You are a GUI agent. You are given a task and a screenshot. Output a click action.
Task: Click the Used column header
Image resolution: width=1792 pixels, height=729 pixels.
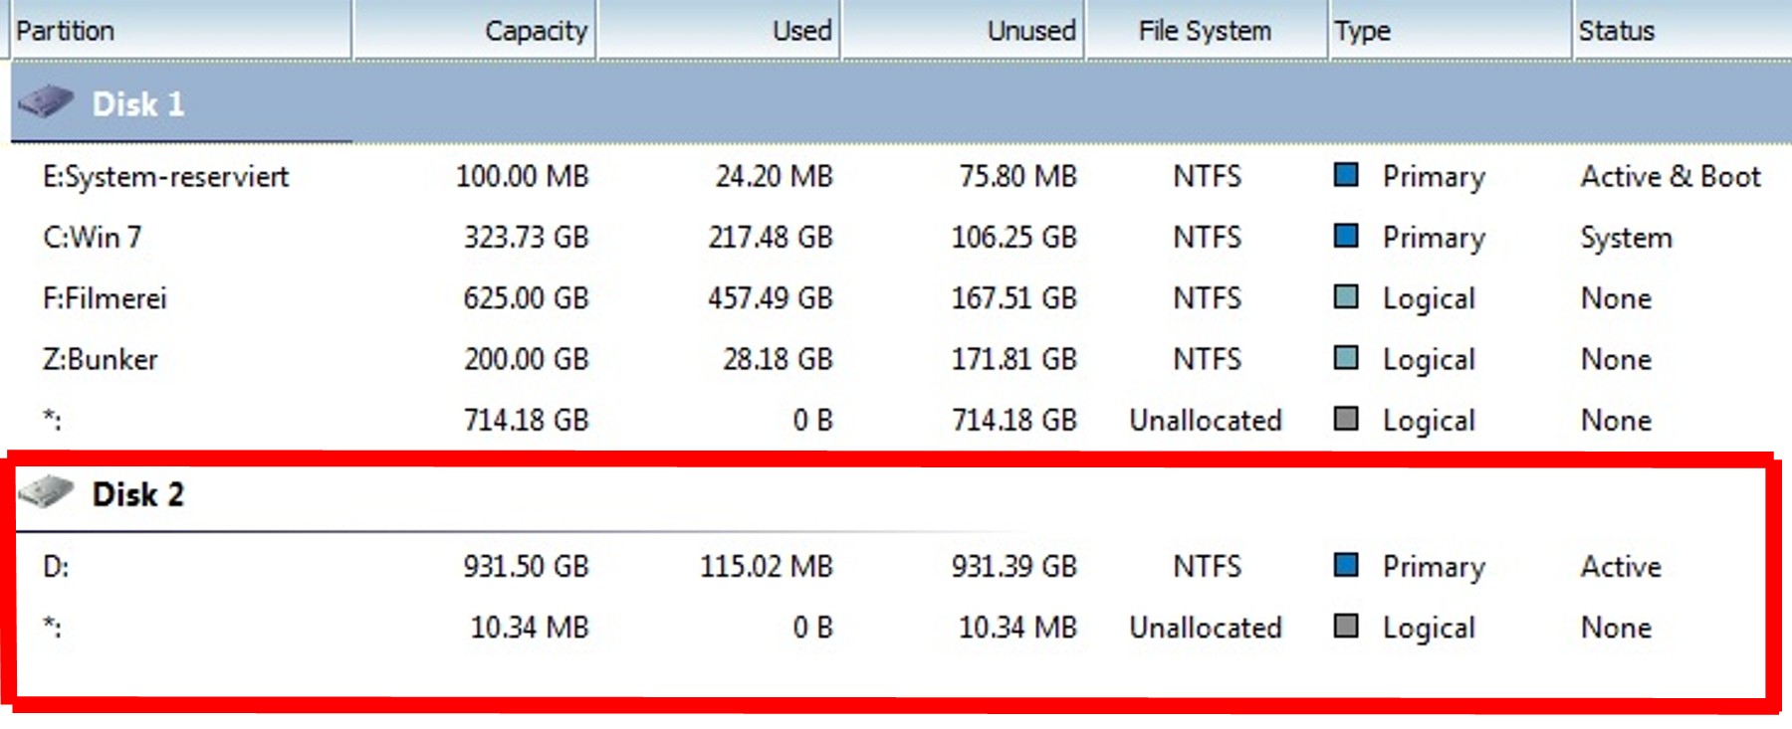pyautogui.click(x=801, y=31)
